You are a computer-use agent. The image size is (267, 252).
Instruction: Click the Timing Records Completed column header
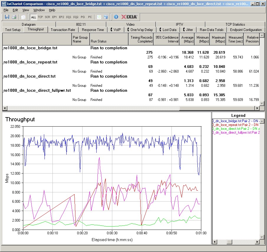pos(141,39)
